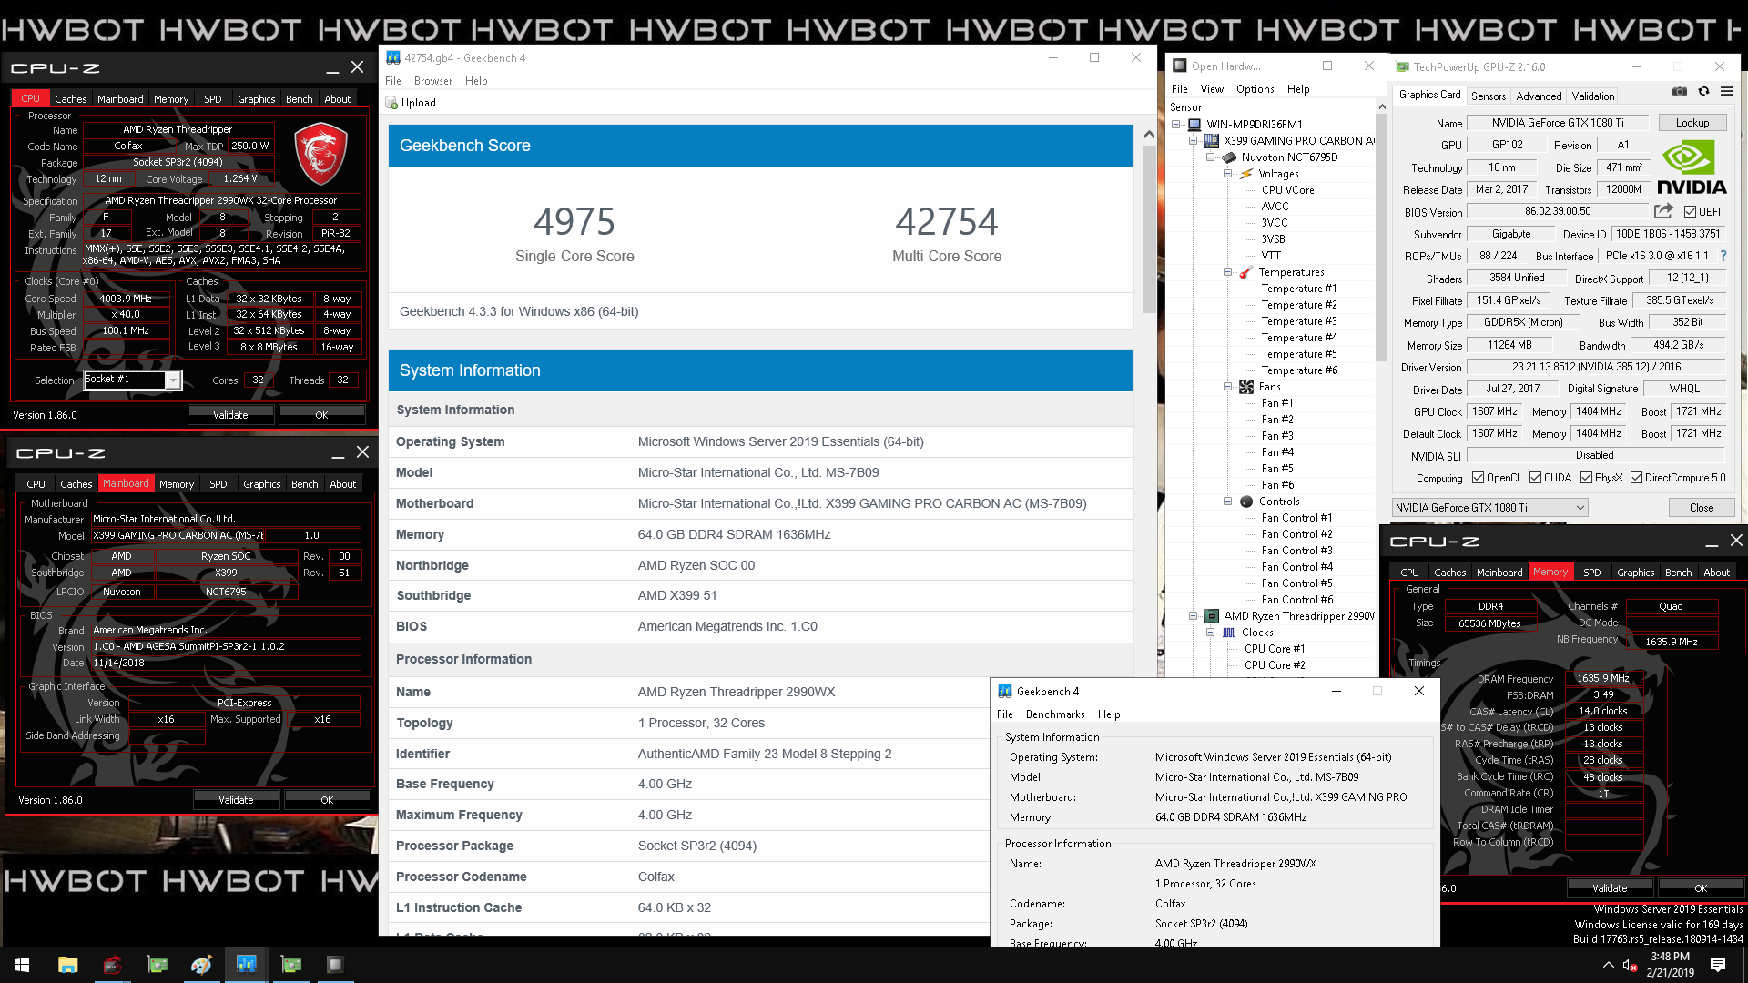This screenshot has width=1748, height=983.
Task: Toggle the CUDA checkbox
Action: [1535, 478]
